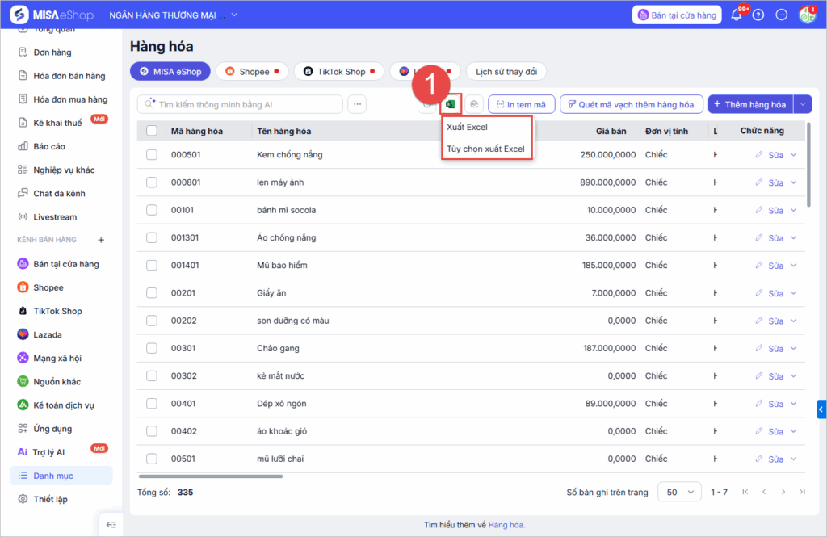Open Kê khai thuế section
The height and width of the screenshot is (537, 827).
point(57,123)
